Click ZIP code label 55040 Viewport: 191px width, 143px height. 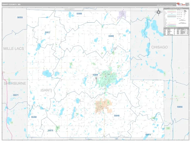coord(117,116)
